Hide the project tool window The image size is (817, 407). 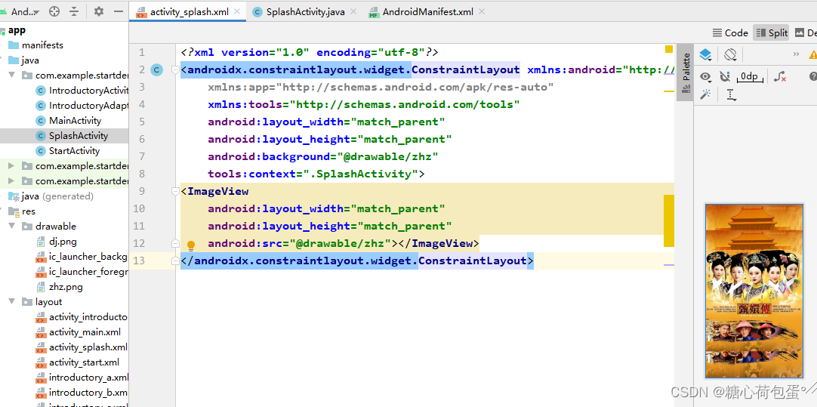119,11
